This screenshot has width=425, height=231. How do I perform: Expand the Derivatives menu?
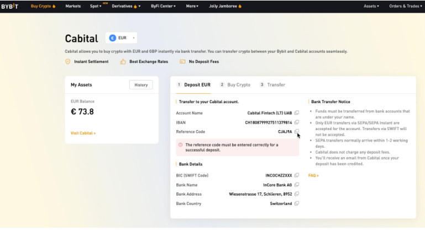coord(126,6)
